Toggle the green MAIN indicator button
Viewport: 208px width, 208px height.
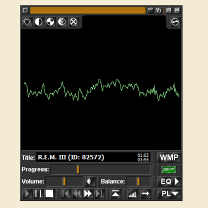click(168, 169)
